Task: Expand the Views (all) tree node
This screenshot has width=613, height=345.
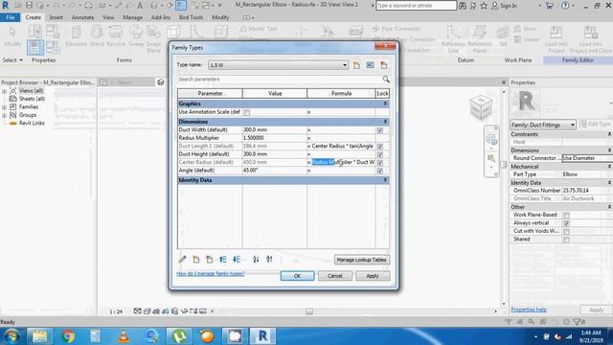Action: click(x=4, y=91)
